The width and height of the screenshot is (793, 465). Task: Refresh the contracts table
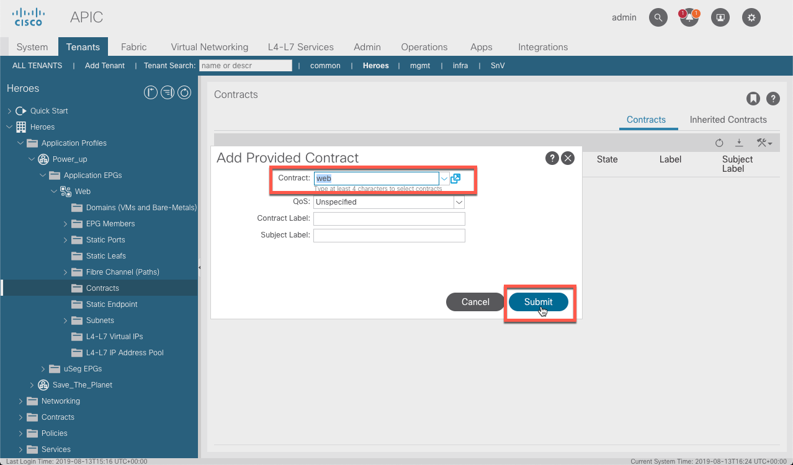pos(719,142)
